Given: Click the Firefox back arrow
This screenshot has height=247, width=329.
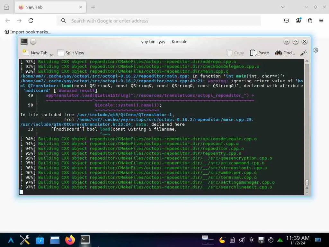Looking at the screenshot, I should (8, 21).
